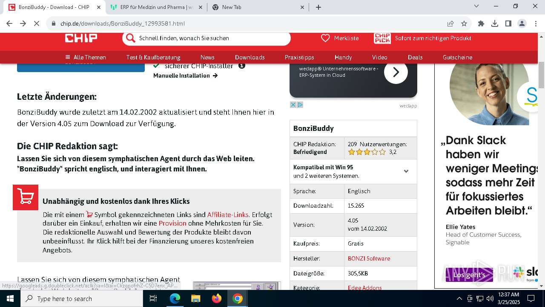Click the Chrome address bar URL
This screenshot has width=545, height=307.
point(123,23)
